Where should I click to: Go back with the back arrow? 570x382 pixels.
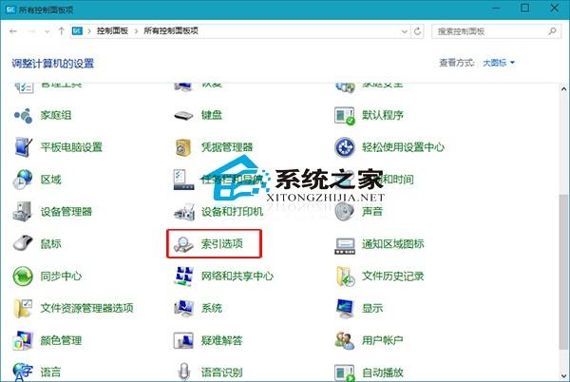click(13, 31)
